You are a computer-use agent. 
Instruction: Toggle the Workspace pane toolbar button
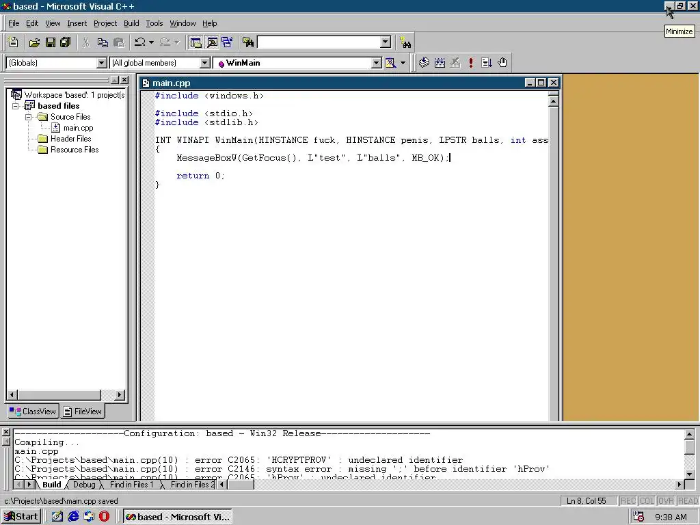[196, 42]
